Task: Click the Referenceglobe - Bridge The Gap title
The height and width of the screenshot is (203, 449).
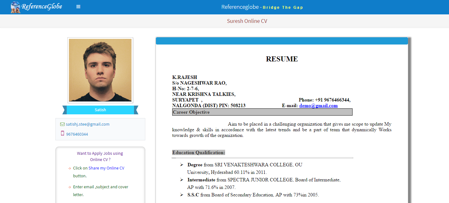Action: tap(262, 7)
